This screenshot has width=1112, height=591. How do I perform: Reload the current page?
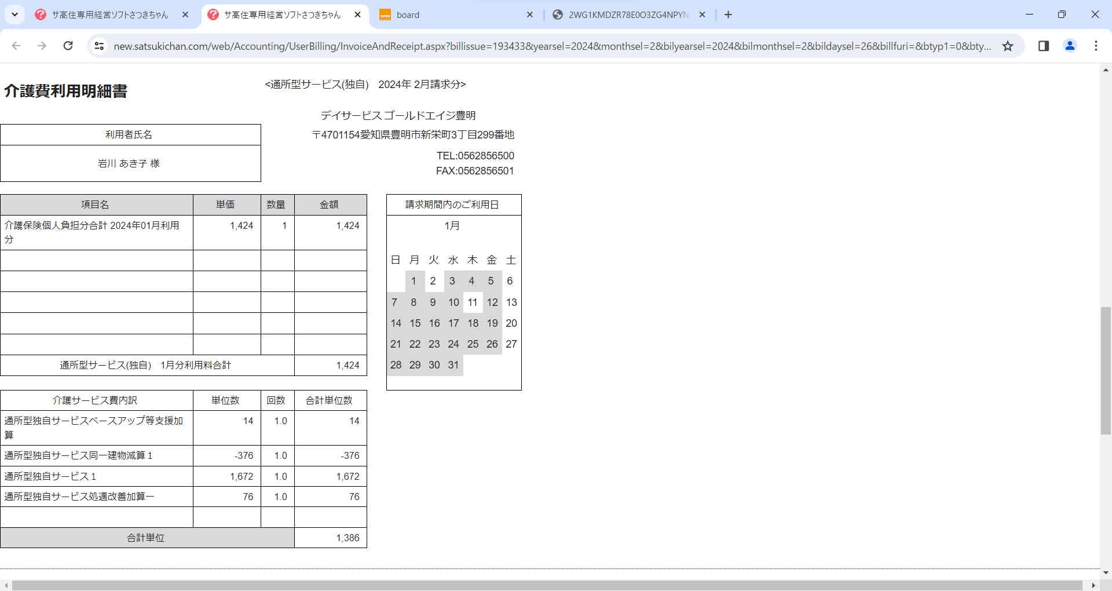[68, 46]
